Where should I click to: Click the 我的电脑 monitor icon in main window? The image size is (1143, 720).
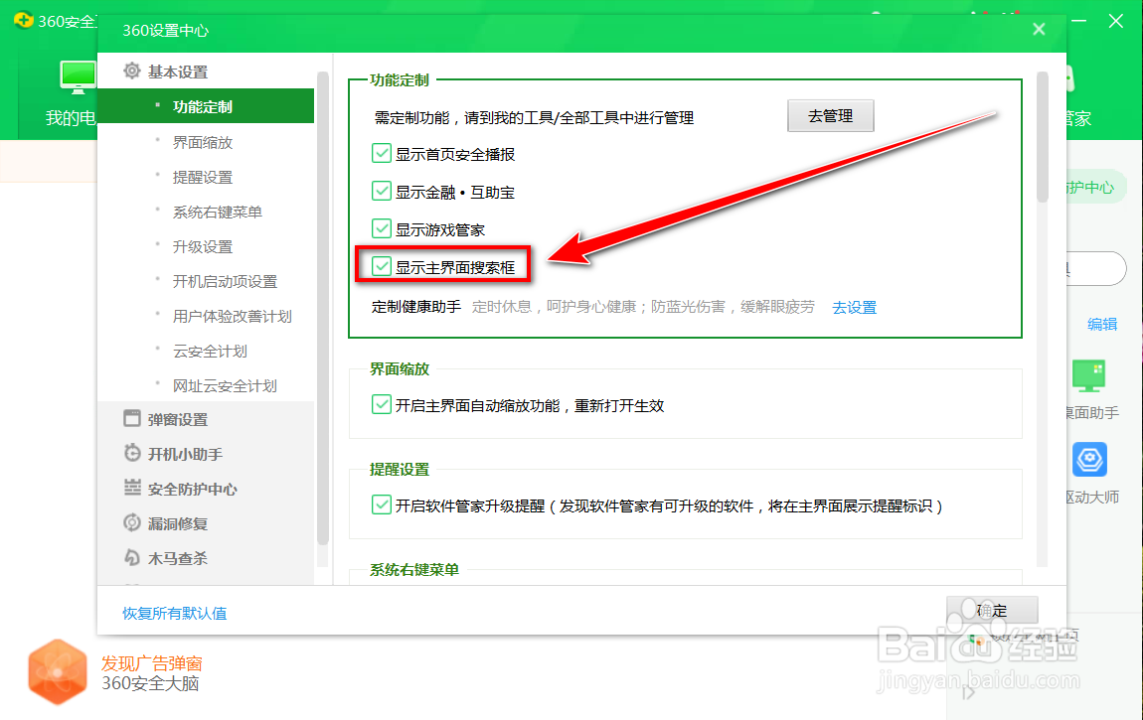coord(78,77)
